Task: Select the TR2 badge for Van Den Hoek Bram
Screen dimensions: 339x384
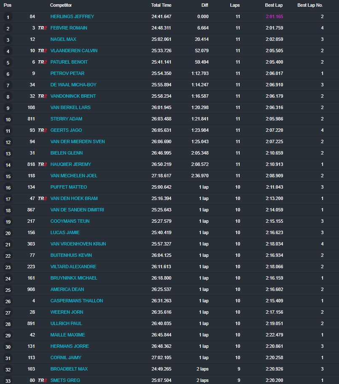Action: coord(42,199)
